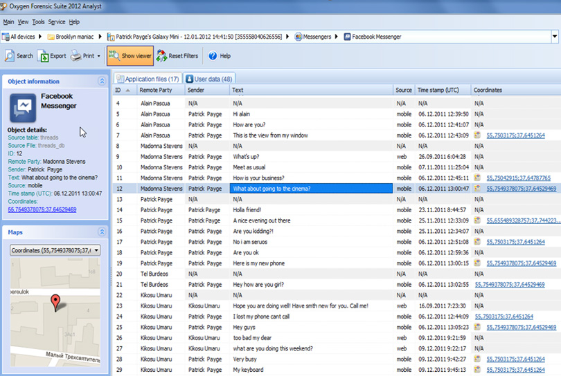The height and width of the screenshot is (376, 561).
Task: Open the Tools menu
Action: pos(38,22)
